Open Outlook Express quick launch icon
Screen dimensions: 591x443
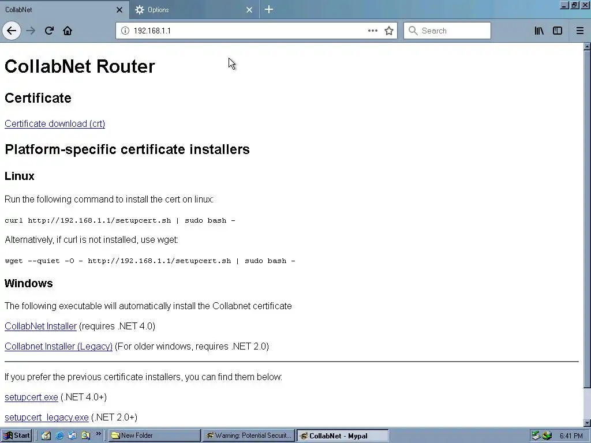tap(72, 436)
